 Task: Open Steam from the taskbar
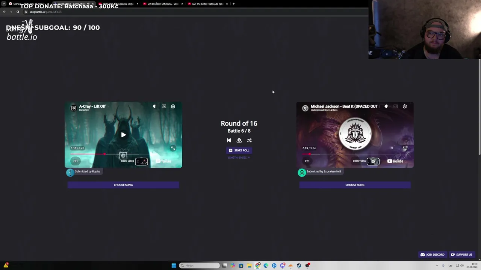(x=299, y=265)
